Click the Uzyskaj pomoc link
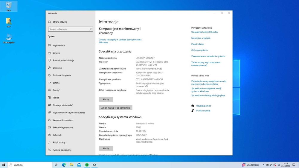Viewport: 299px width, 168px height. [203, 106]
